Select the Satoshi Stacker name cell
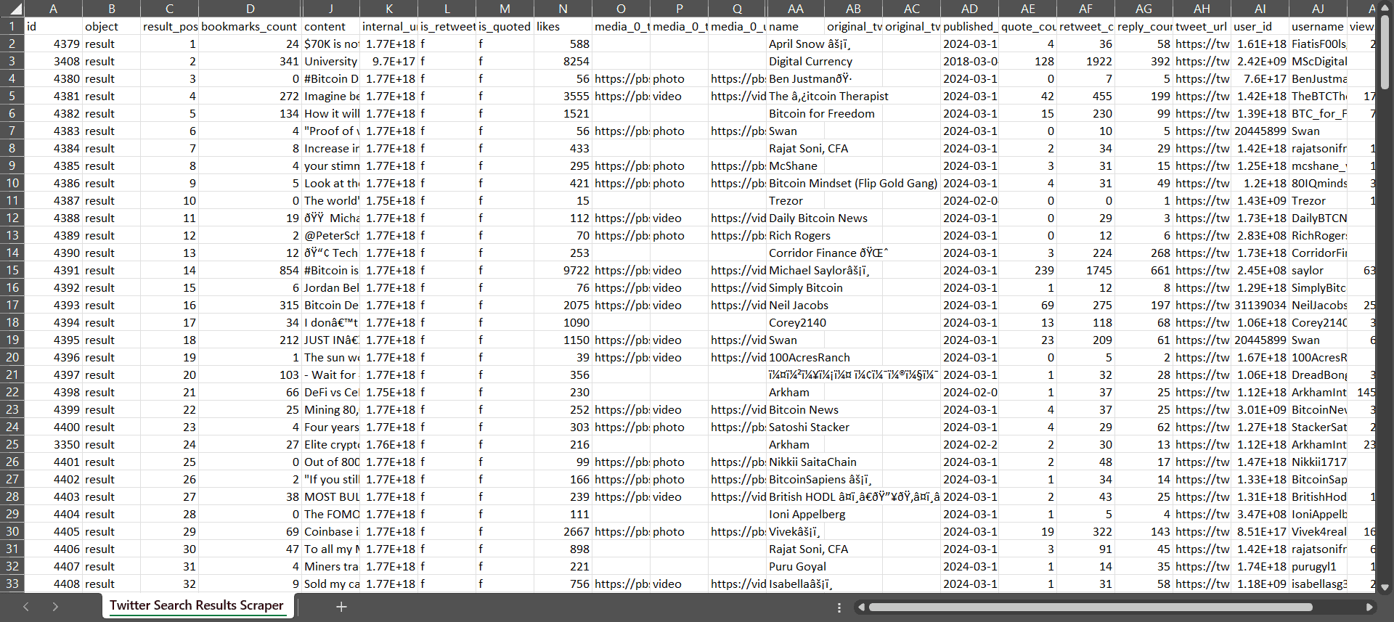Viewport: 1394px width, 622px height. 796,427
